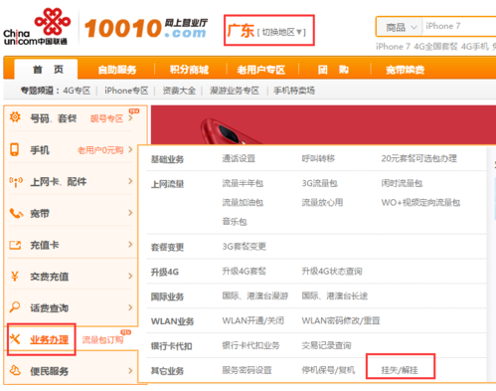Screen dimensions: 496x391
Task: Open 3G套餐变更 link
Action: [244, 247]
